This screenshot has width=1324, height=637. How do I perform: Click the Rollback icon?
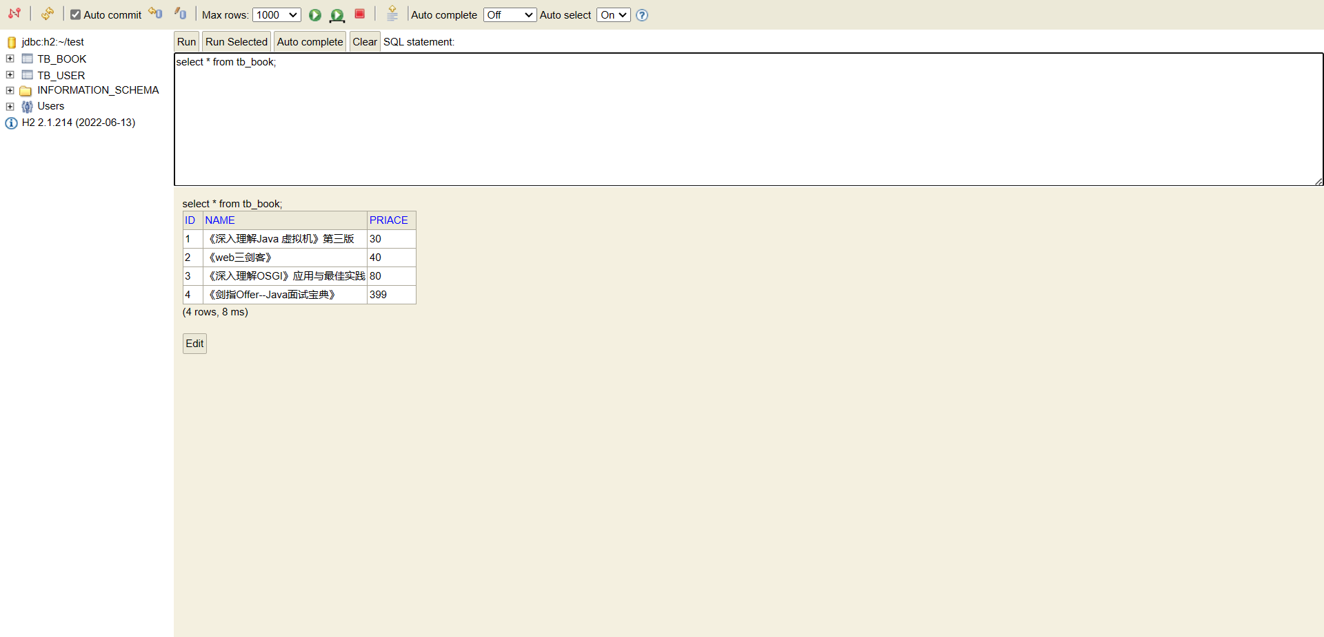point(155,13)
